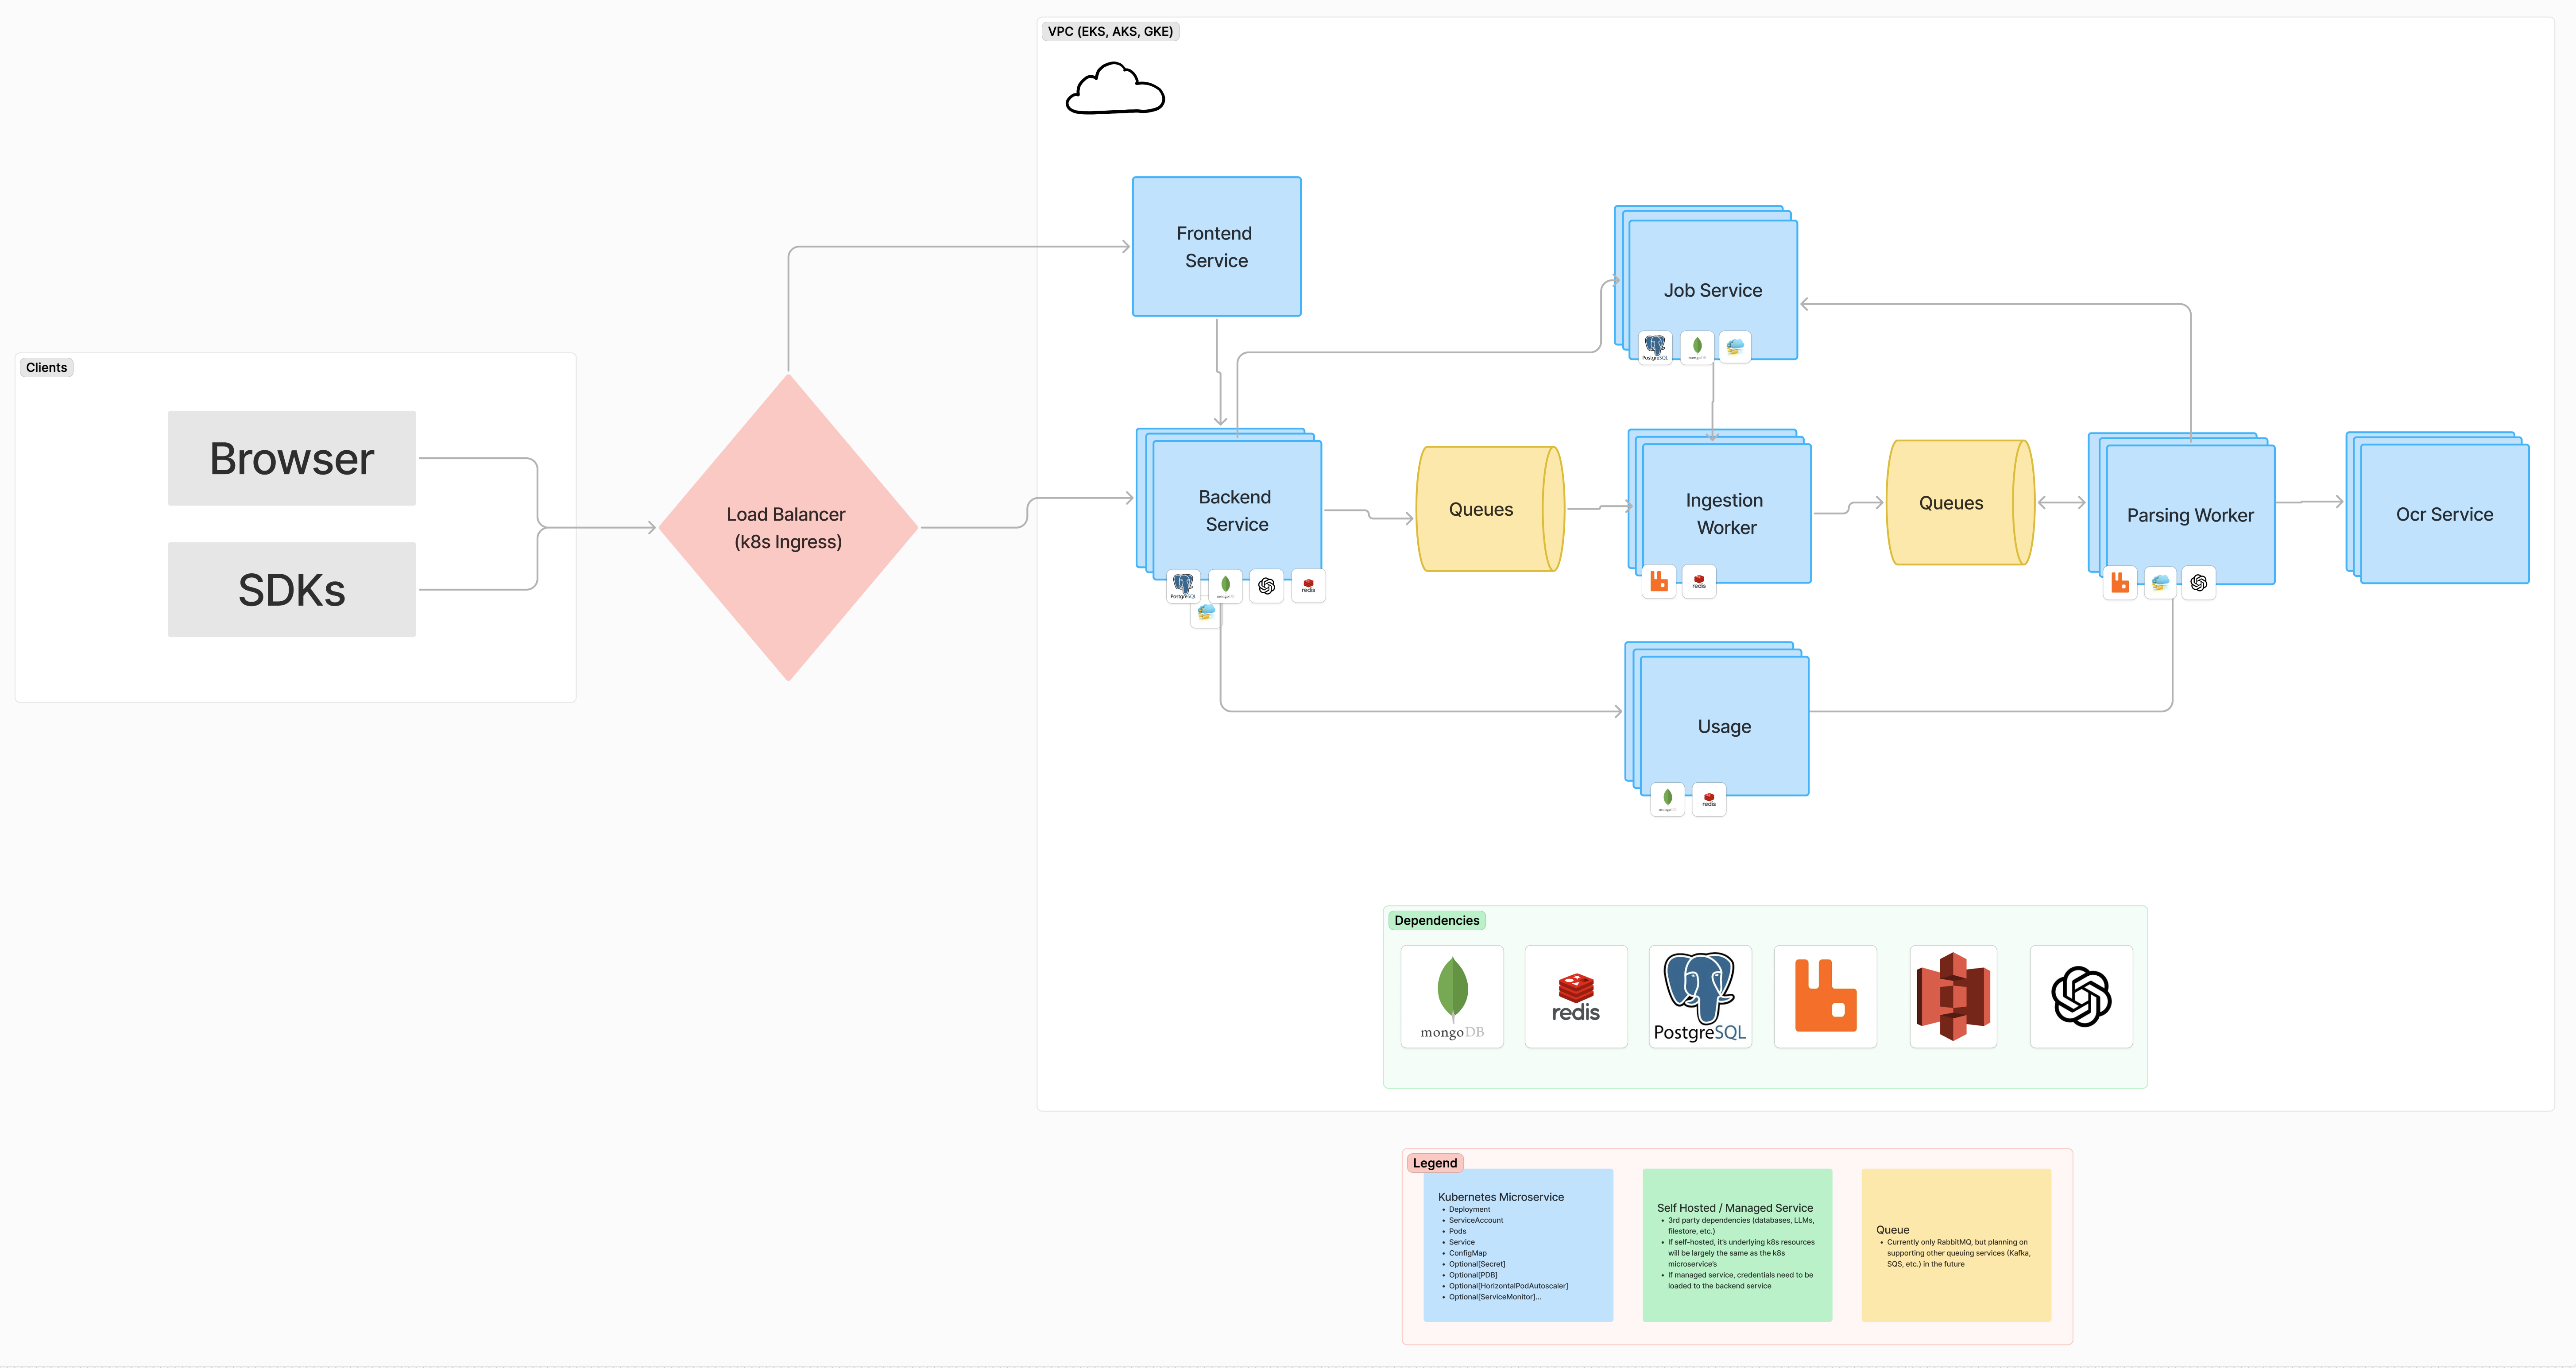Viewport: 2576px width, 1368px height.
Task: Select the PostgreSQL icon in Dependencies panel
Action: (1700, 997)
